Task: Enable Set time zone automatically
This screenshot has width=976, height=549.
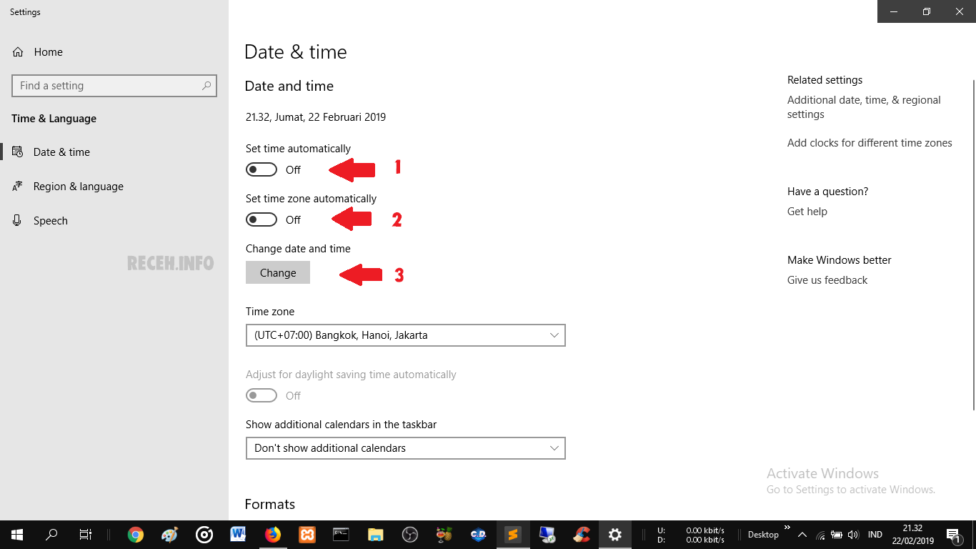Action: pos(261,219)
